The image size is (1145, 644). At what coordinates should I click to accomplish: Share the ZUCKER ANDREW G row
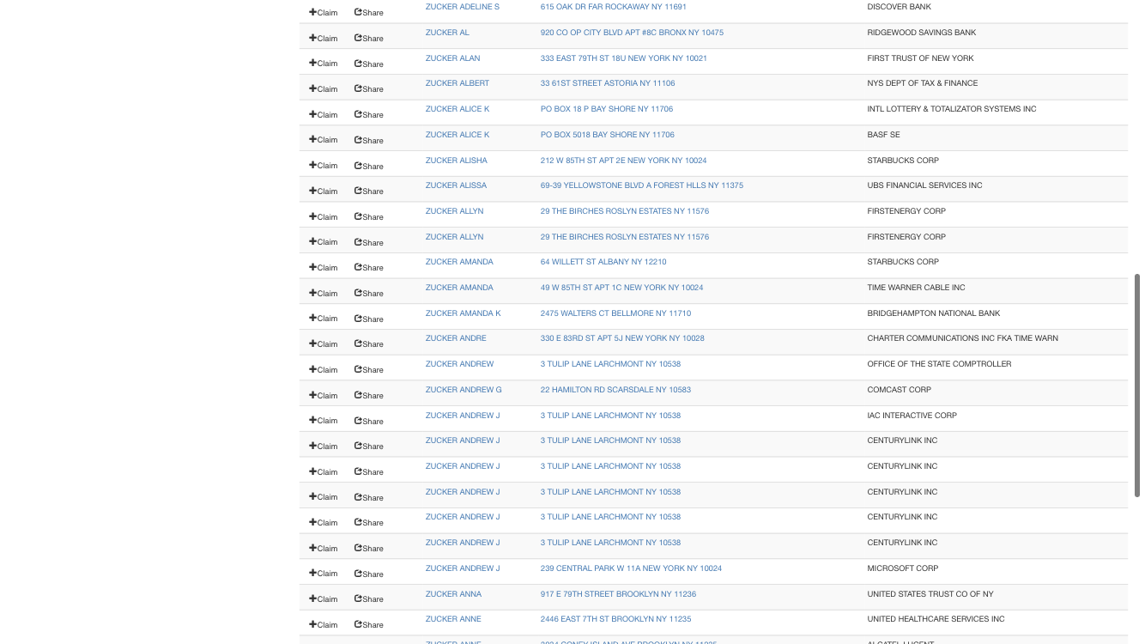point(369,396)
